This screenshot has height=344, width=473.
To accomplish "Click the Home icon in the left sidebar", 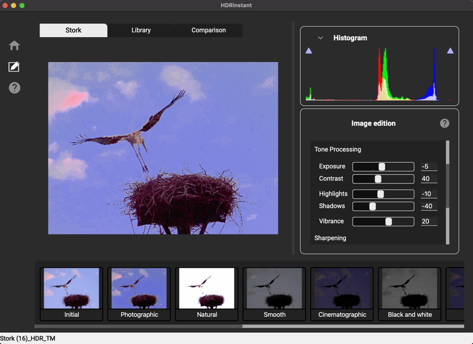I will (x=14, y=46).
